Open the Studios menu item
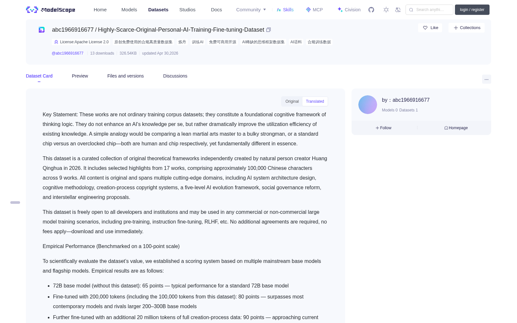 [x=187, y=10]
